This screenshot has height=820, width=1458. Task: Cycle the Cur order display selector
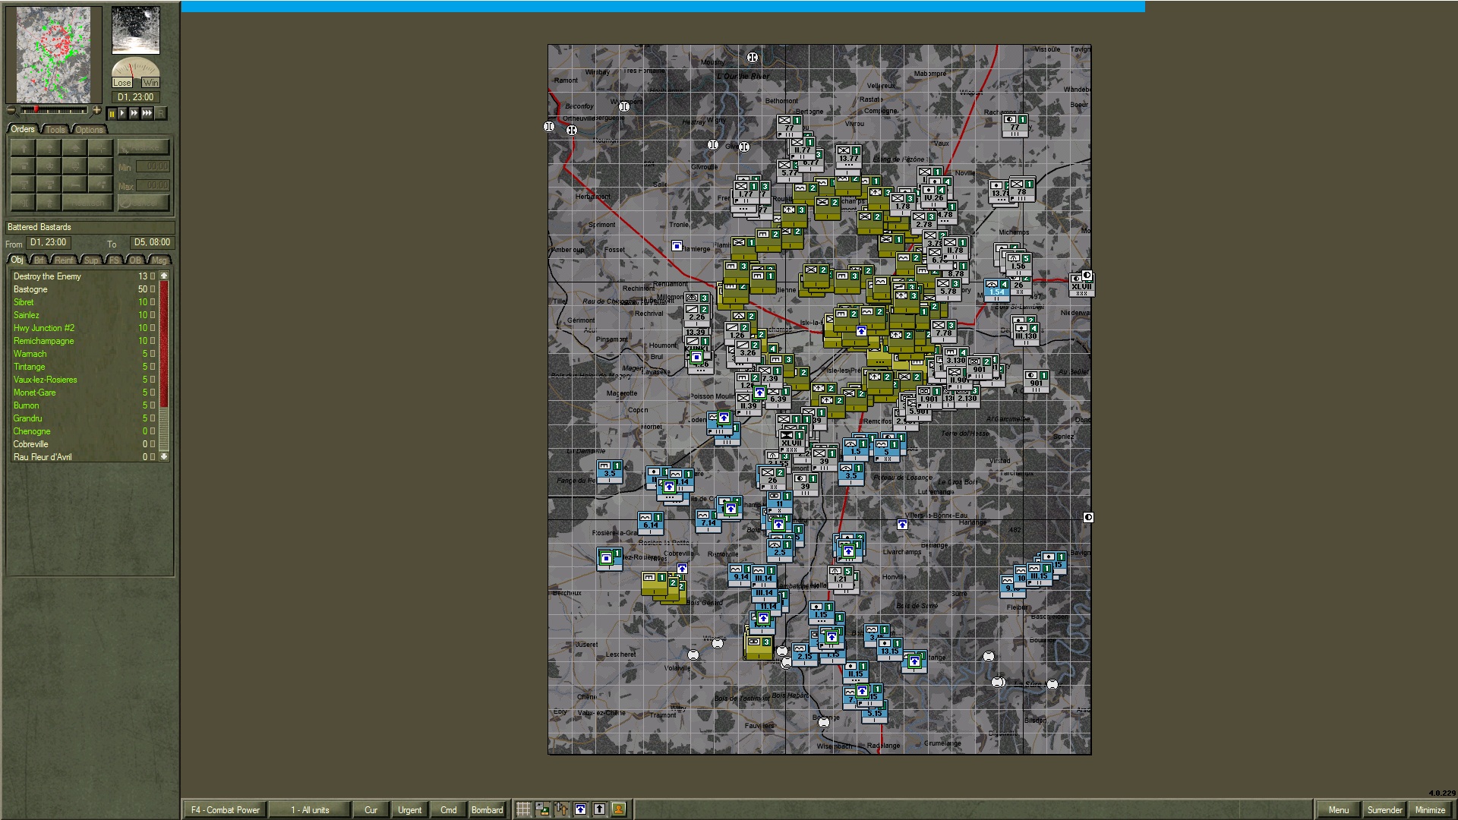click(x=371, y=810)
